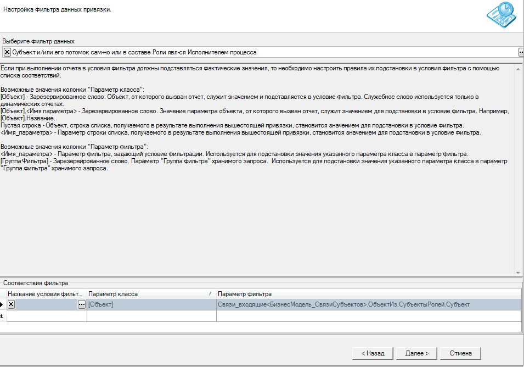Image resolution: width=524 pixels, height=367 pixels.
Task: Clear the filter condition name in first row
Action: [x=11, y=304]
